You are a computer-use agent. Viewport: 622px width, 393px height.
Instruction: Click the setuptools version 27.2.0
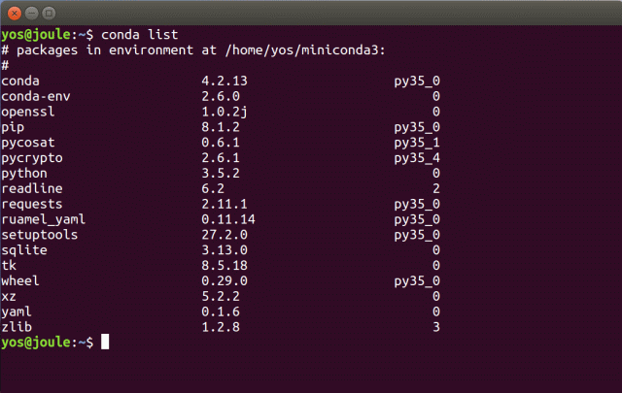click(x=224, y=235)
